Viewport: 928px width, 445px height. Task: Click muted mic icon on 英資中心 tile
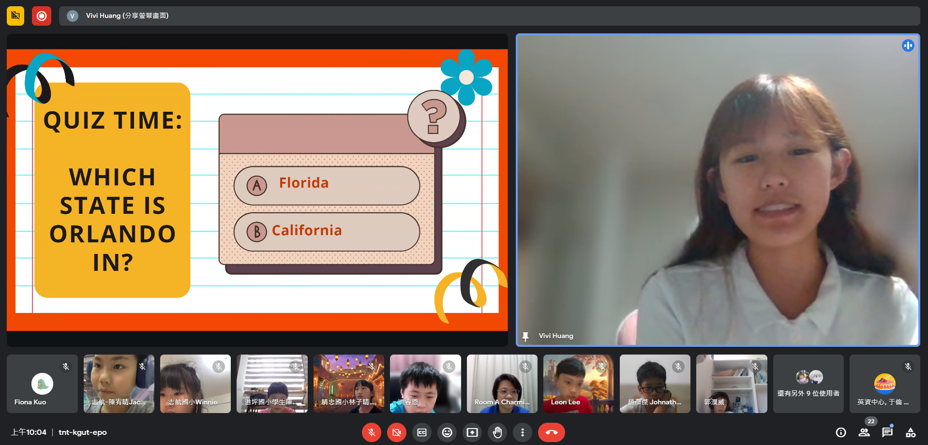pyautogui.click(x=908, y=367)
